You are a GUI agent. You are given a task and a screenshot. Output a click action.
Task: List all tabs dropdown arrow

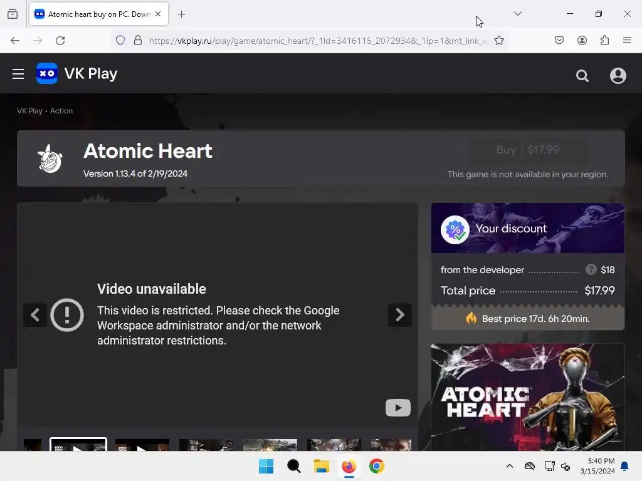pyautogui.click(x=517, y=14)
